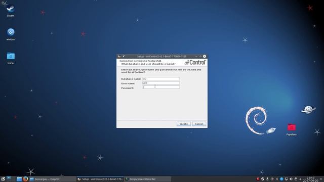This screenshot has width=324, height=182.
Task: Open the Steam desktop icon
Action: coord(10,11)
